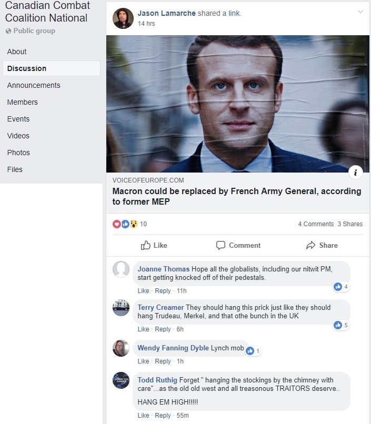Viewport: 371px width, 424px height.
Task: Open the Macron article headline link
Action: click(237, 196)
